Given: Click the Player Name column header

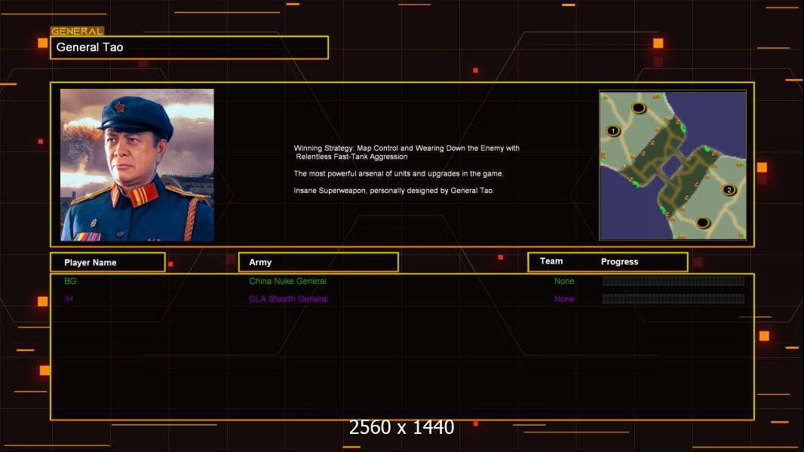Looking at the screenshot, I should point(108,262).
